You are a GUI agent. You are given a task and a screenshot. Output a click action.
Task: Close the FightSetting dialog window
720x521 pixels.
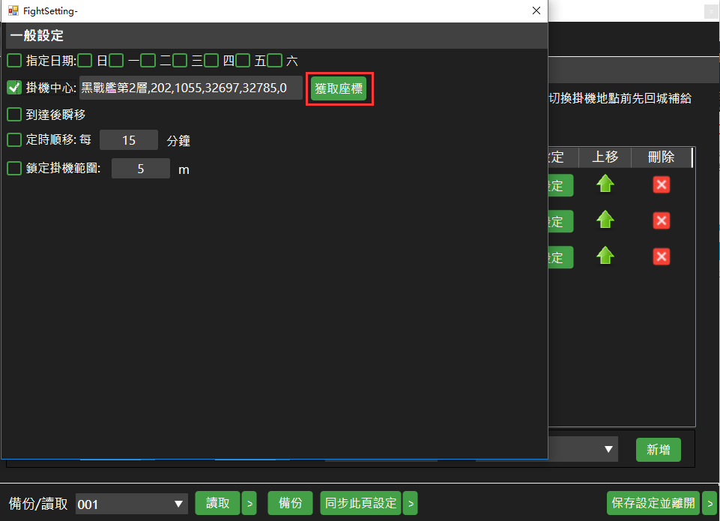tap(536, 10)
